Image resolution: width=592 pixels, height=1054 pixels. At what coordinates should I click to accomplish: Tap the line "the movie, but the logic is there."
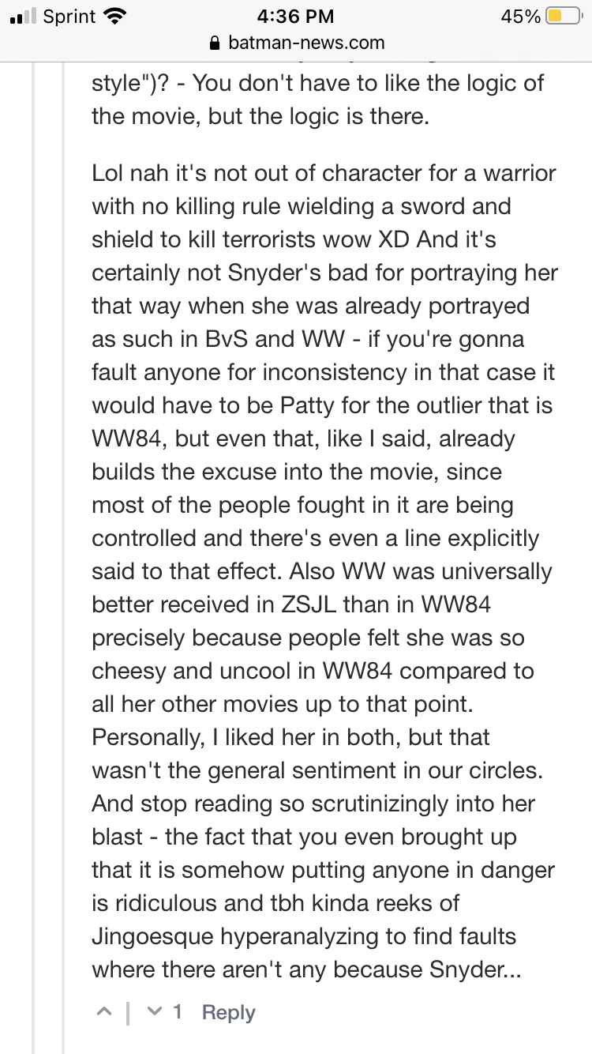[260, 116]
